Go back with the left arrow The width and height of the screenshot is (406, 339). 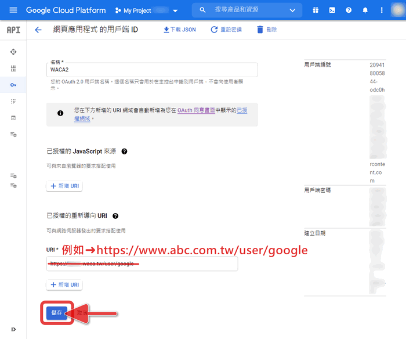tap(38, 30)
